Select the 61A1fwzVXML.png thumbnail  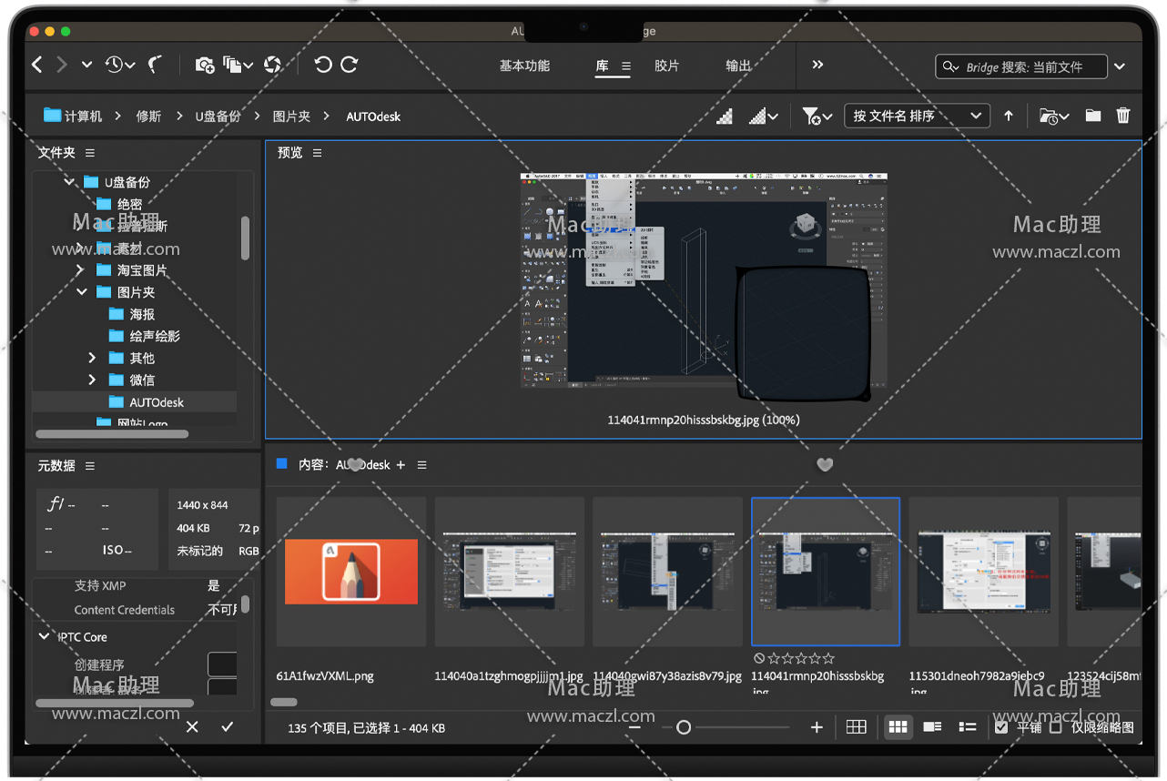pyautogui.click(x=351, y=571)
